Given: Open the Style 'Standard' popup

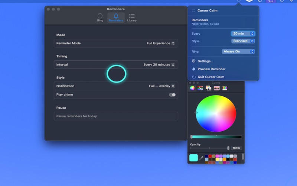Looking at the screenshot, I should pos(243,41).
